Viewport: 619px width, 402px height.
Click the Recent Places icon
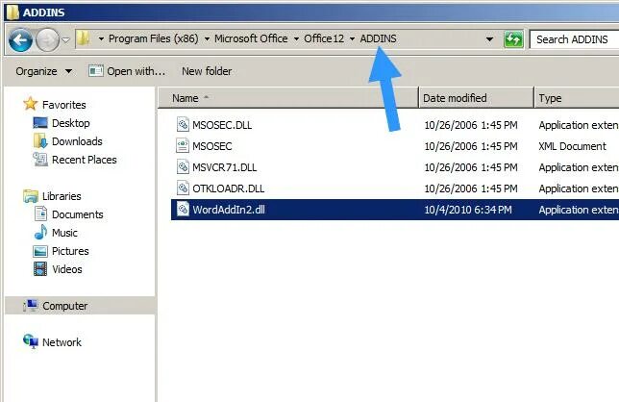point(40,159)
